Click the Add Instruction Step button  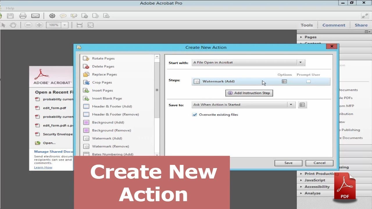(x=249, y=93)
